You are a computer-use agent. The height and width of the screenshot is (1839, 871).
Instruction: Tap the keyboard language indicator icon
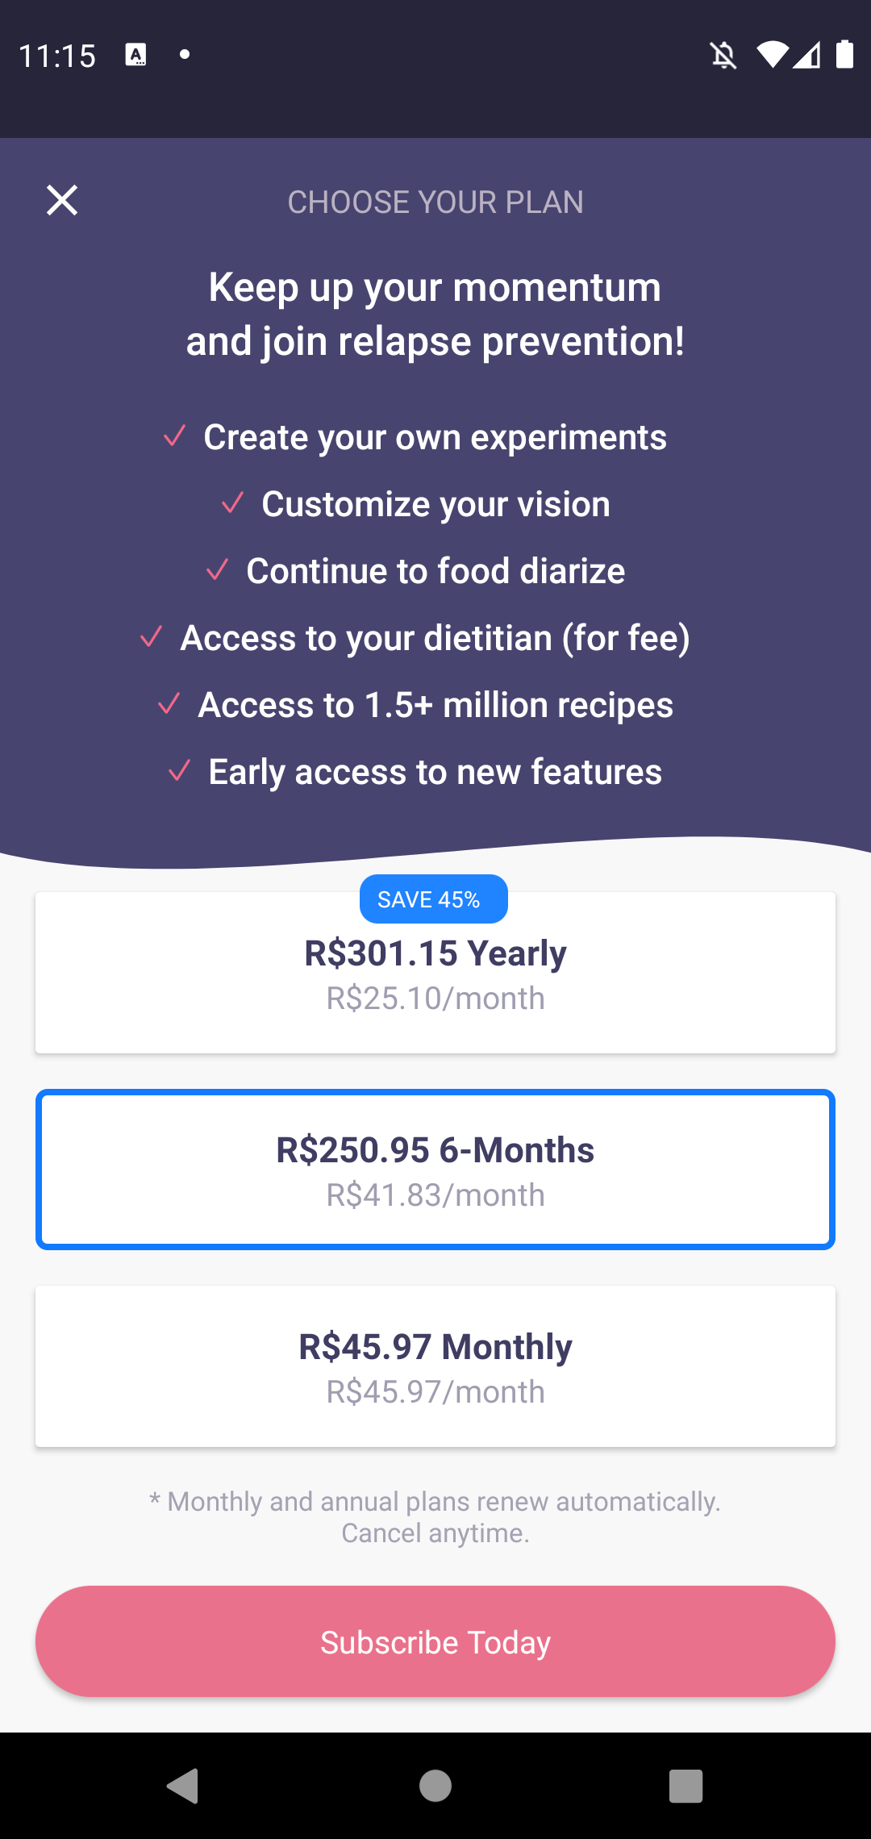coord(135,55)
